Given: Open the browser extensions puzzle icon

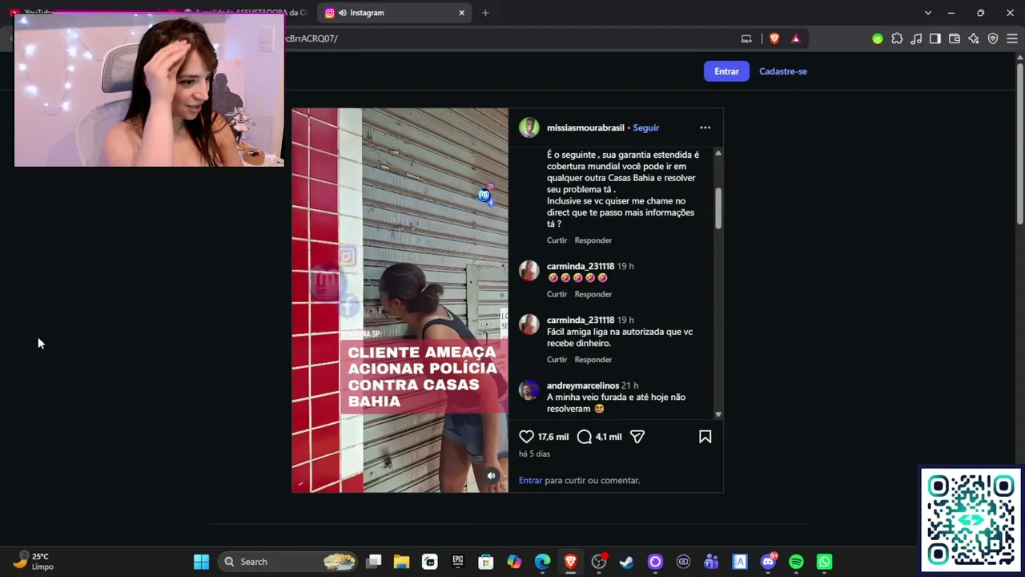Looking at the screenshot, I should (897, 38).
